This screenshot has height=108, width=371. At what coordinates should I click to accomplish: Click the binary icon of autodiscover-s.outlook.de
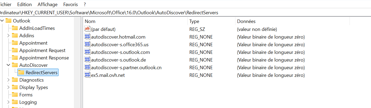(87, 60)
